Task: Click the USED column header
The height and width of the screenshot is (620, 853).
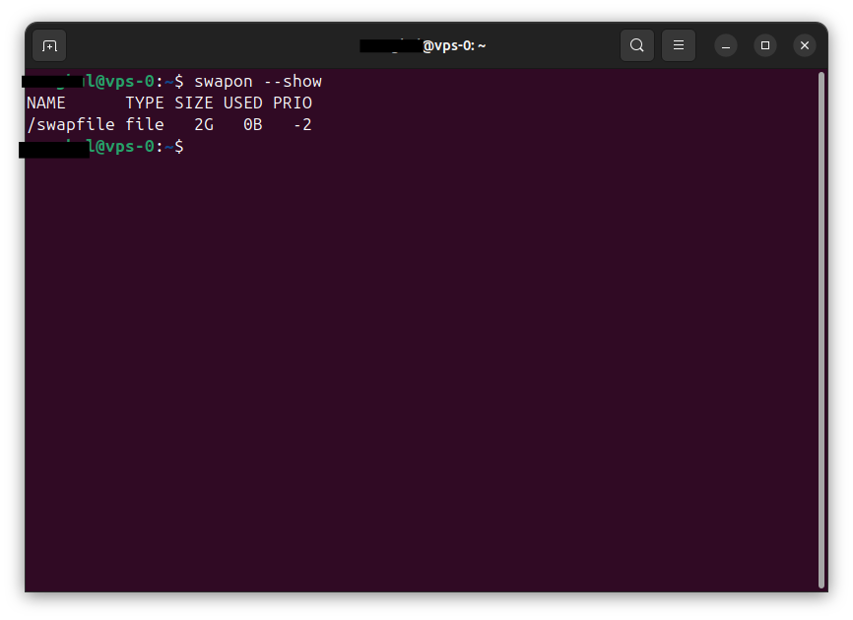Action: tap(243, 103)
